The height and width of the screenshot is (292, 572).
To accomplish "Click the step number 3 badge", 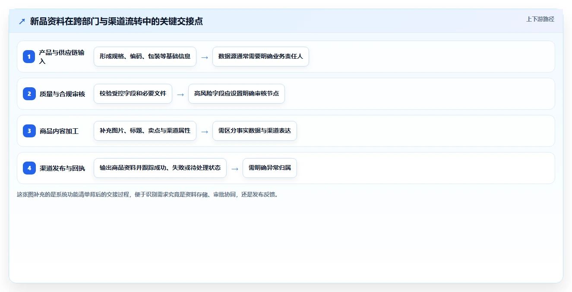I will 29,131.
